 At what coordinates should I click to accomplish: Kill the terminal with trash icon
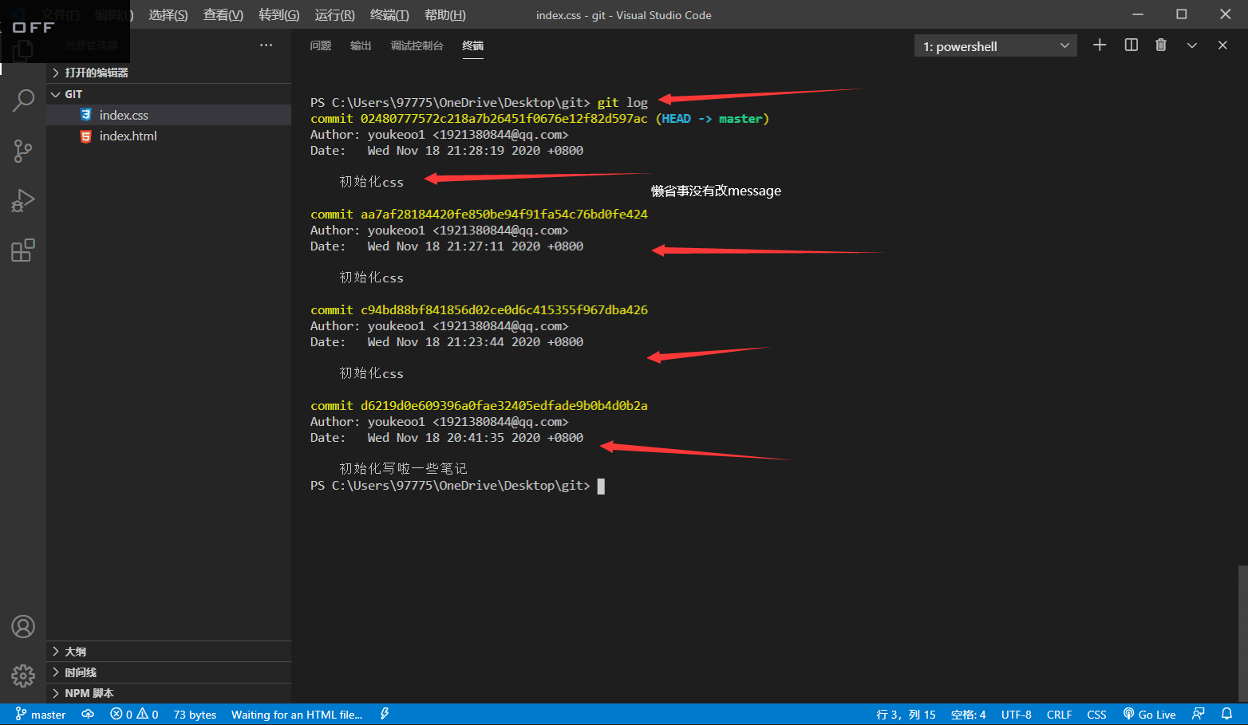coord(1161,45)
